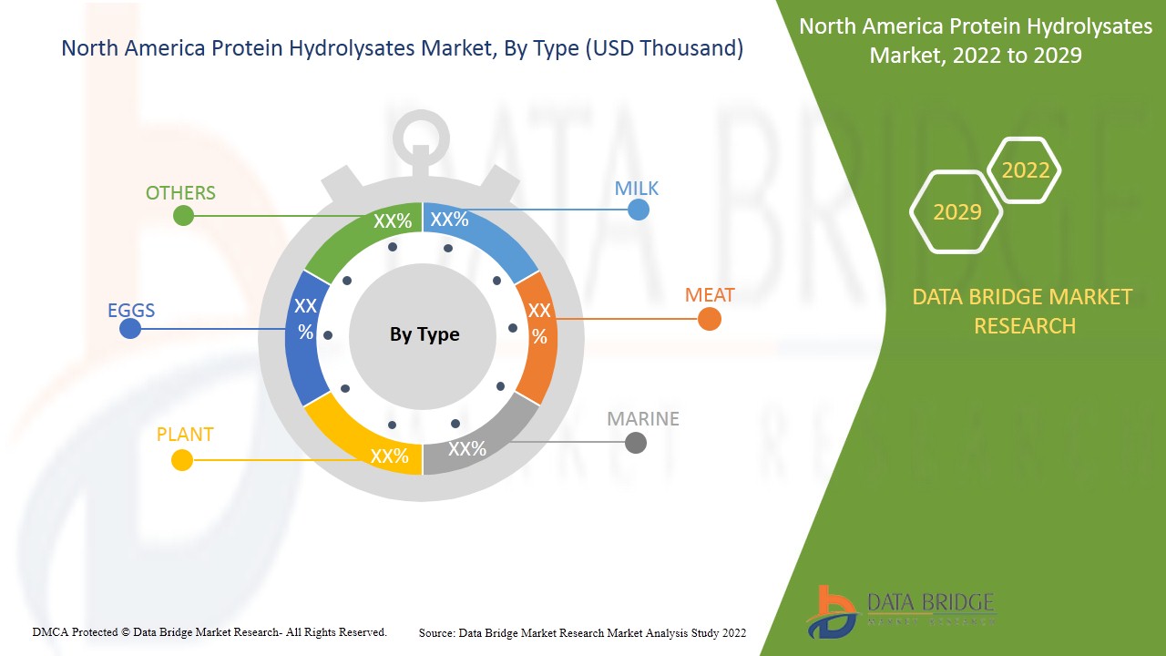Select the MARINE category label
The image size is (1166, 656).
642,419
